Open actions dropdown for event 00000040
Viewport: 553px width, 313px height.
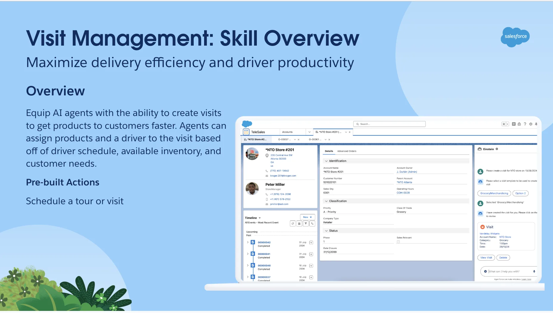pyautogui.click(x=311, y=266)
